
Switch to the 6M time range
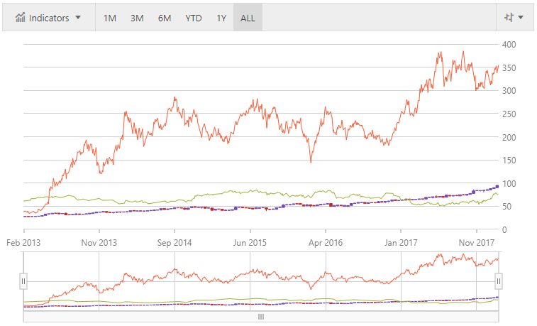pyautogui.click(x=164, y=18)
